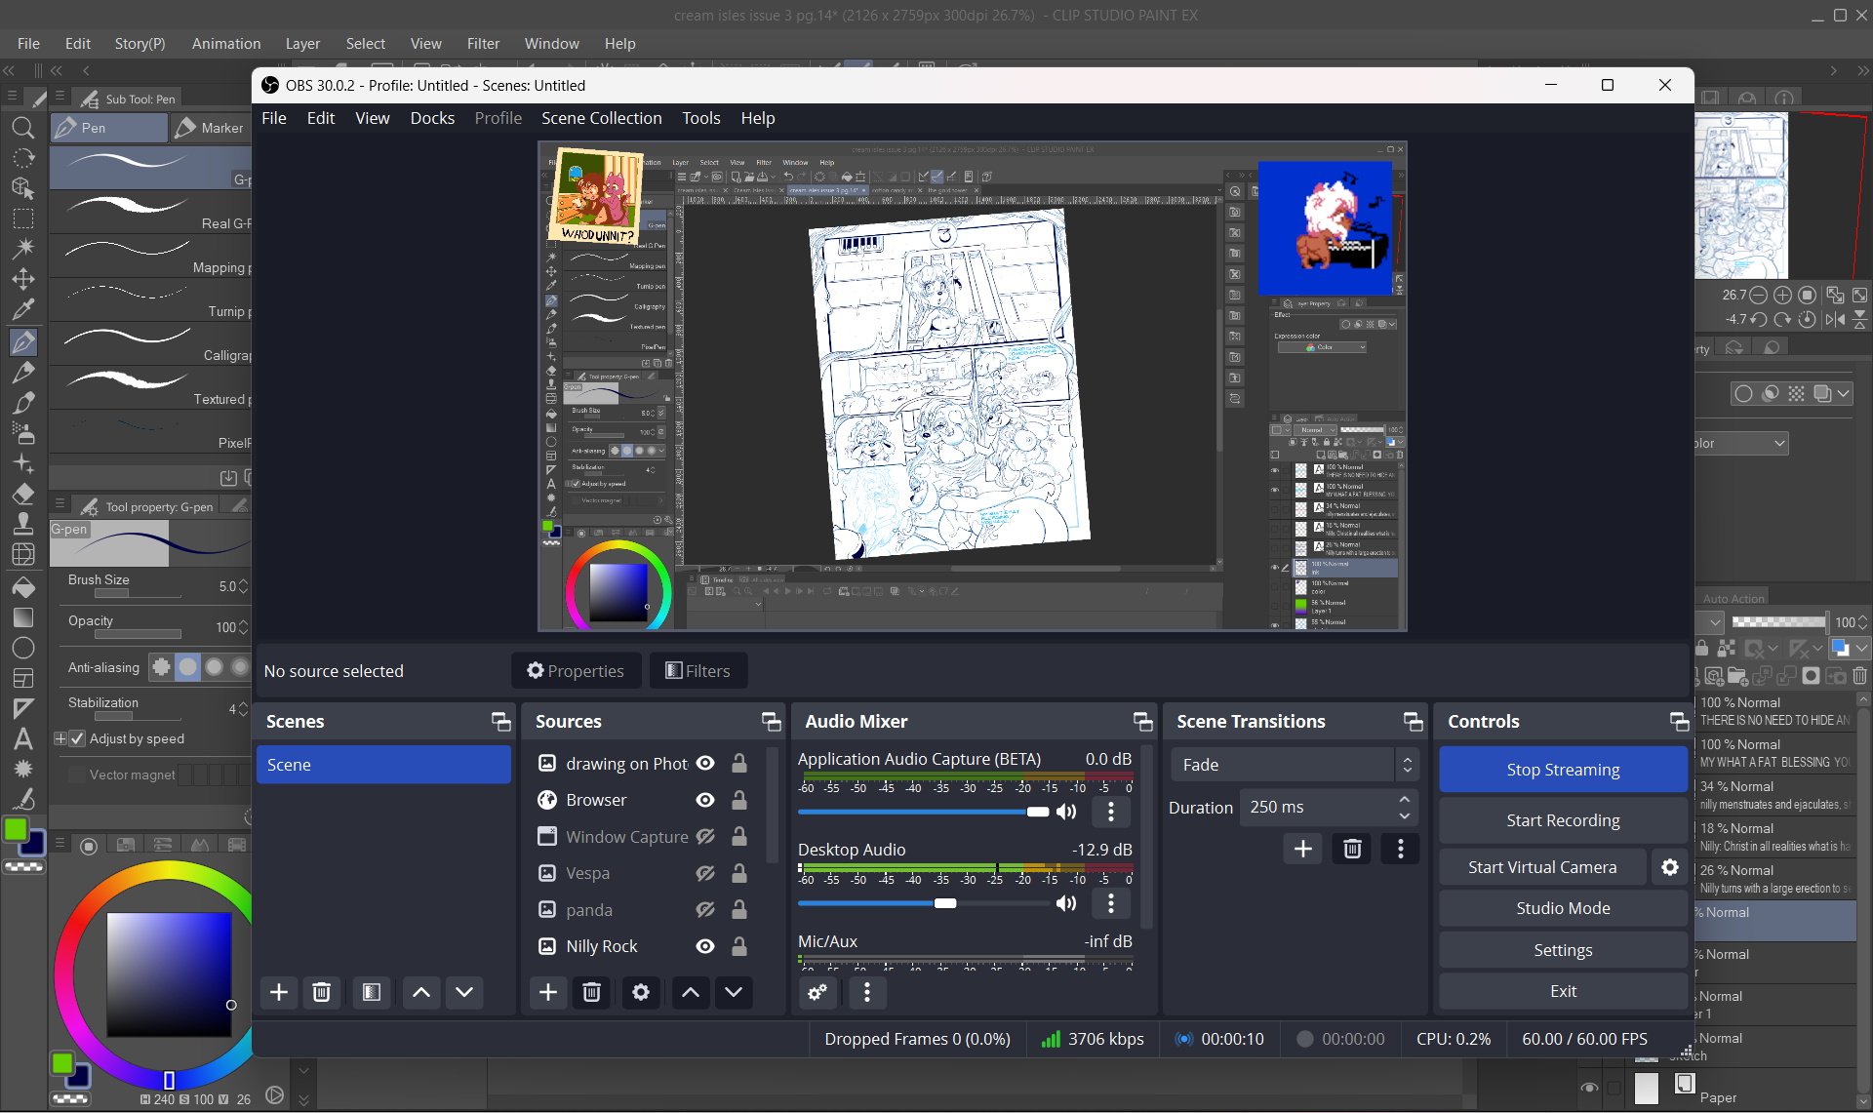This screenshot has height=1113, width=1873.
Task: Click Stop Streaming button
Action: click(x=1562, y=770)
